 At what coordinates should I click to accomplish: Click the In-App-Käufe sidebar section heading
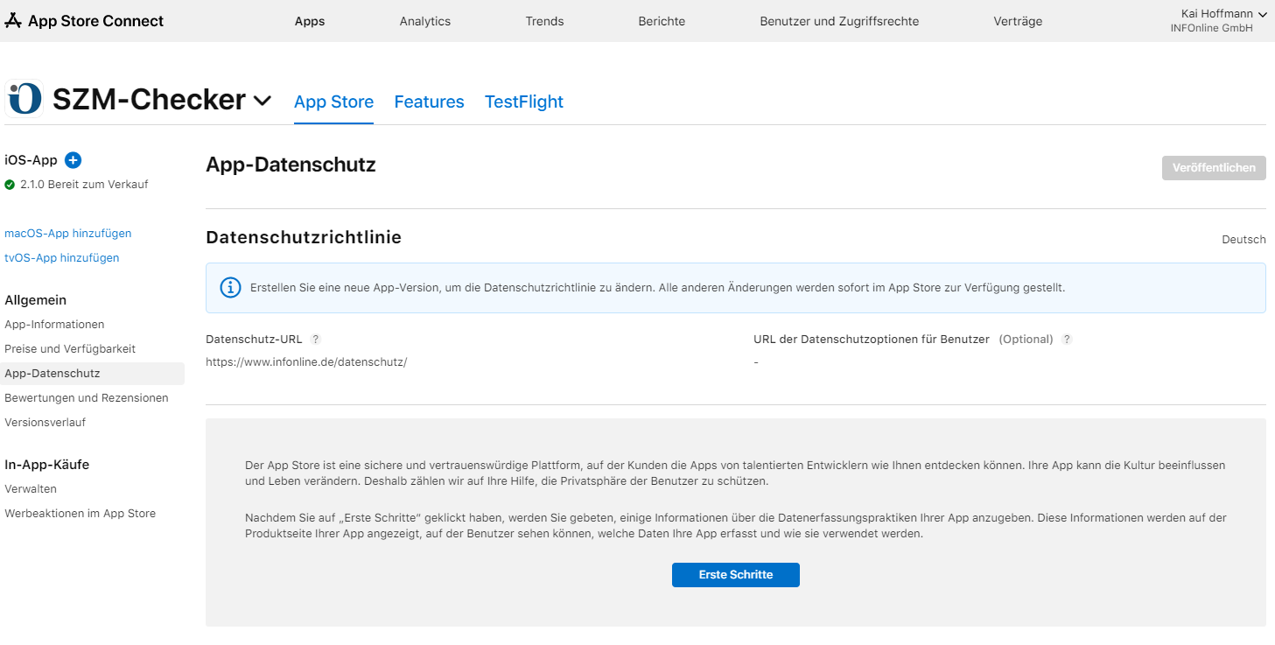[47, 465]
